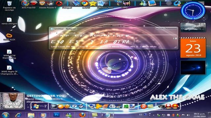The width and height of the screenshot is (211, 118).
Task: Open the sticky notes icon in bottom dock
Action: pos(150,107)
